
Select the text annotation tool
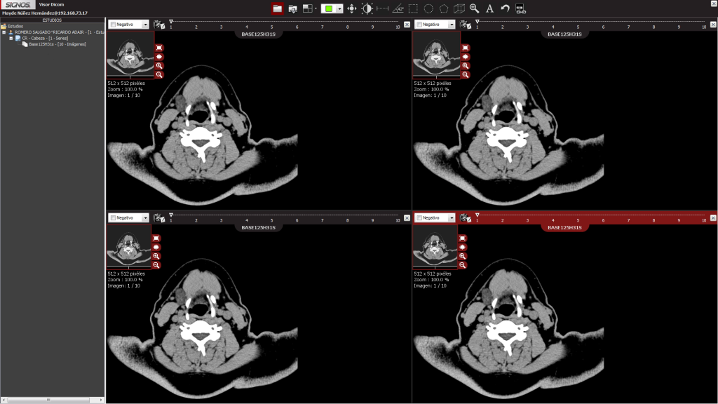click(x=489, y=8)
